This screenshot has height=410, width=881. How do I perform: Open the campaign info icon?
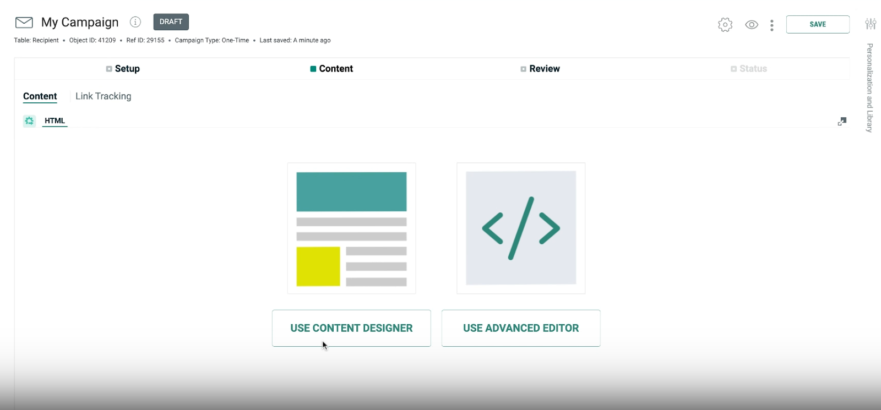point(135,22)
